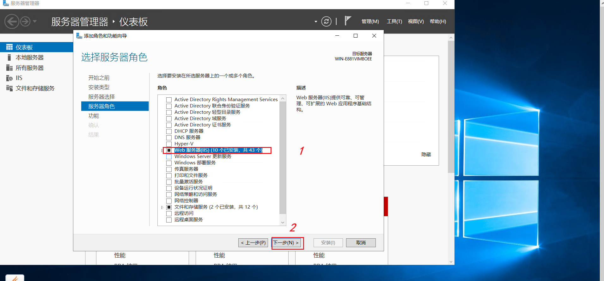
Task: Toggle the 文件和存储服务 checkbox in roles list
Action: [x=169, y=207]
